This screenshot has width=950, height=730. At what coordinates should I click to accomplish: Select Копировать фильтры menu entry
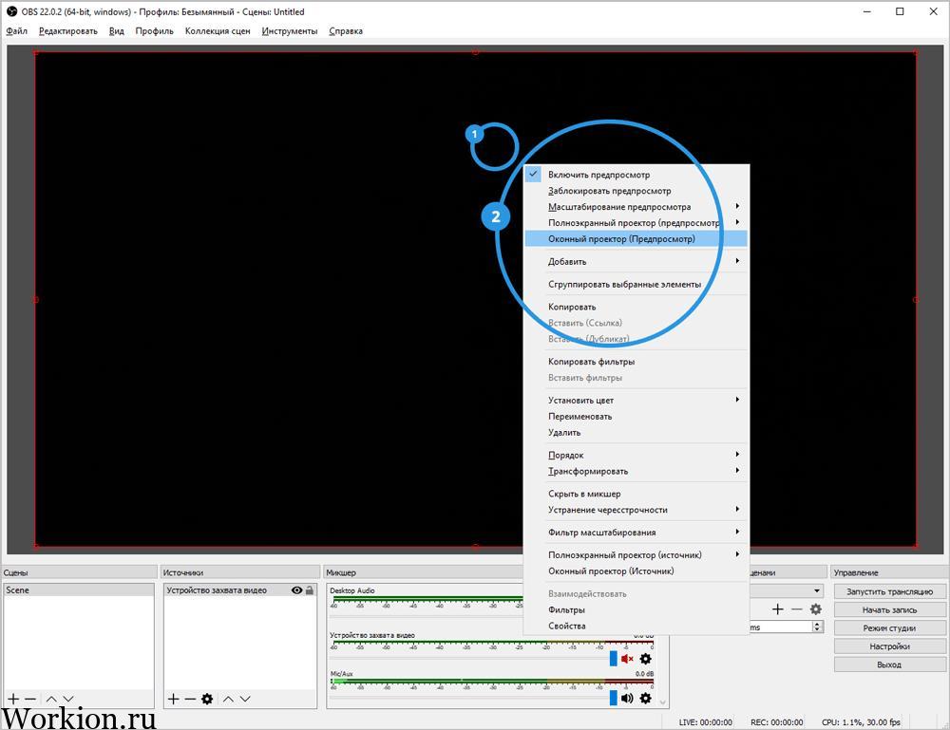pos(636,362)
